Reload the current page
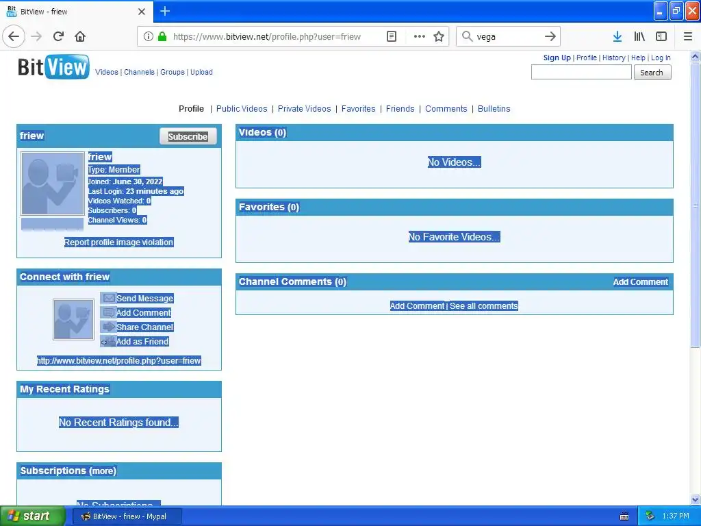Image resolution: width=701 pixels, height=526 pixels. click(58, 36)
